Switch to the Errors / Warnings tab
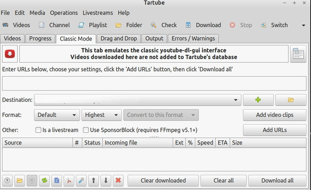Screen dimensions: 311x190 tap(193, 38)
